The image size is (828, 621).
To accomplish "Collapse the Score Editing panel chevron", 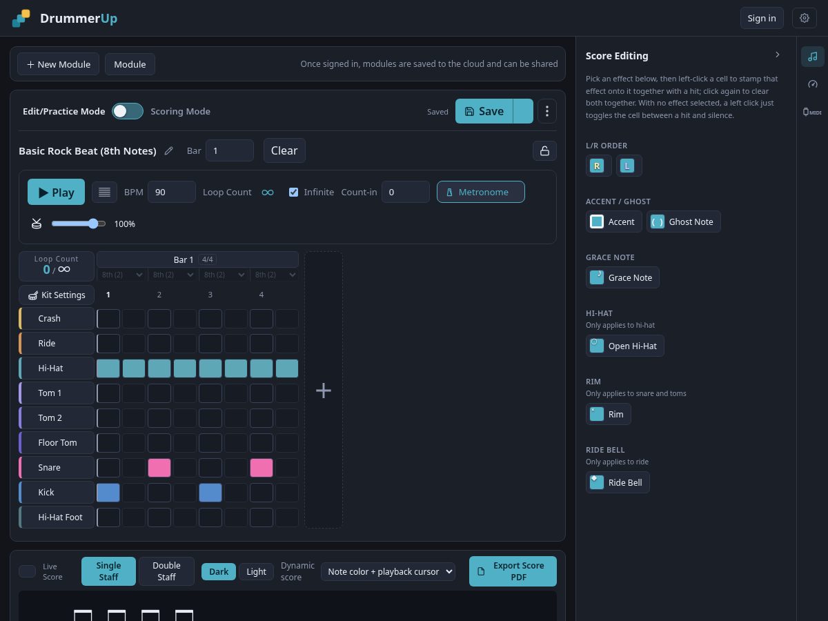I will pyautogui.click(x=778, y=55).
